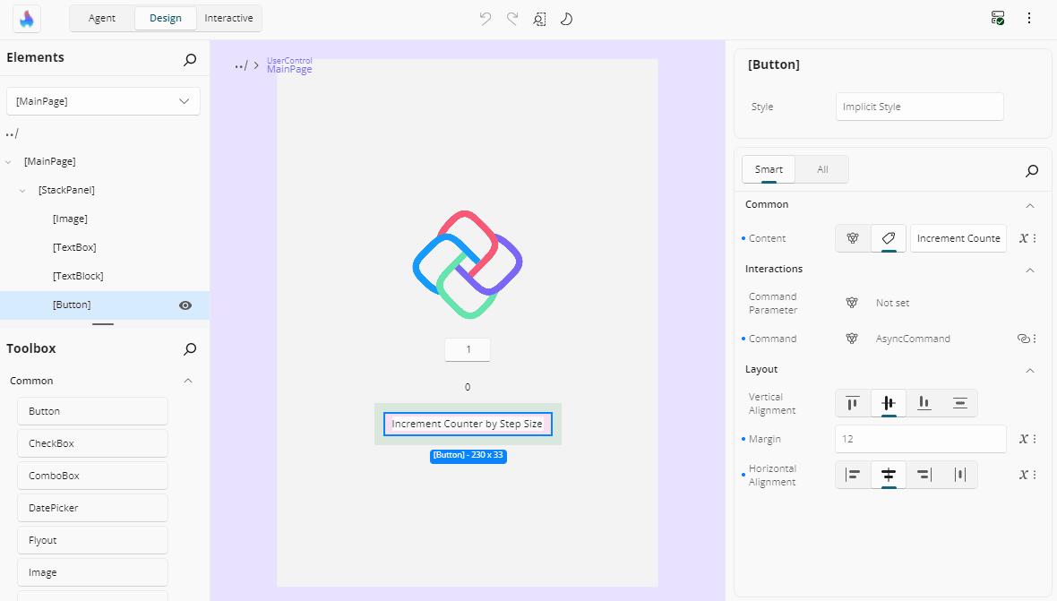Click the server connection status icon
The width and height of the screenshot is (1057, 601).
[x=998, y=18]
